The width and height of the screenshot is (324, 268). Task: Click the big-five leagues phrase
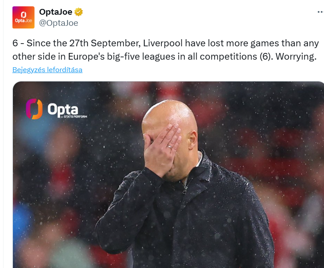(x=141, y=57)
